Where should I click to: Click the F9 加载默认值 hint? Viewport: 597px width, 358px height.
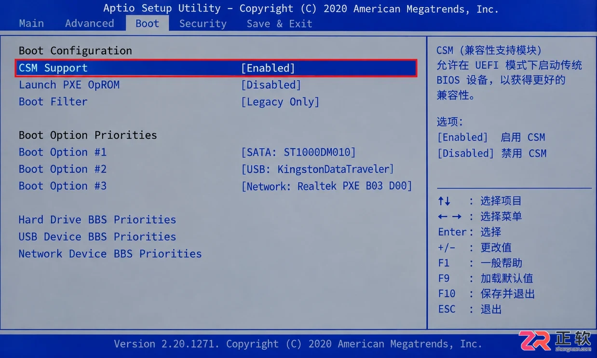tap(486, 278)
